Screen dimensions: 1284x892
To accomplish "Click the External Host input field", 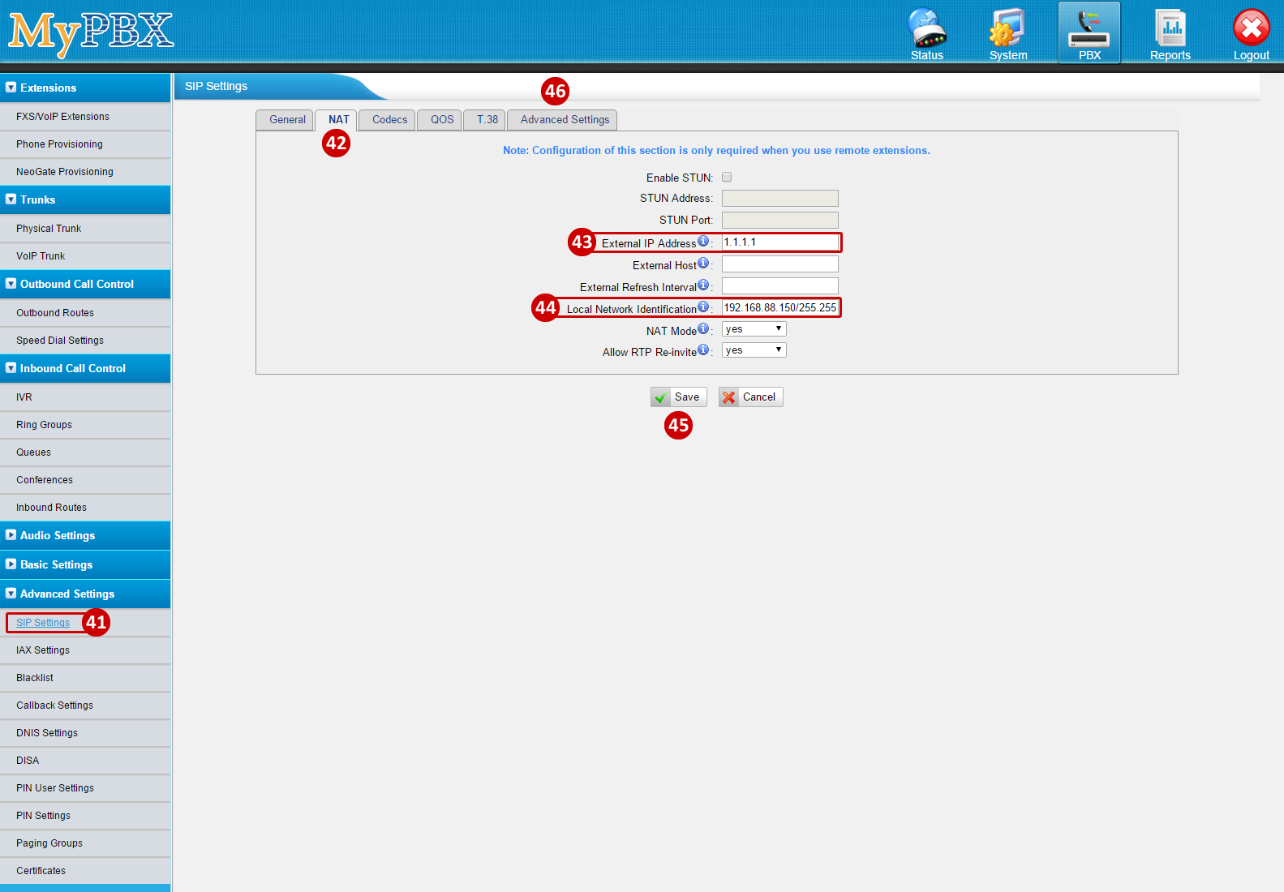I will 779,264.
